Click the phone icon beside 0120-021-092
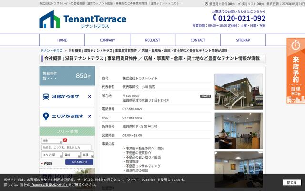305x191 pixels. pos(215,17)
